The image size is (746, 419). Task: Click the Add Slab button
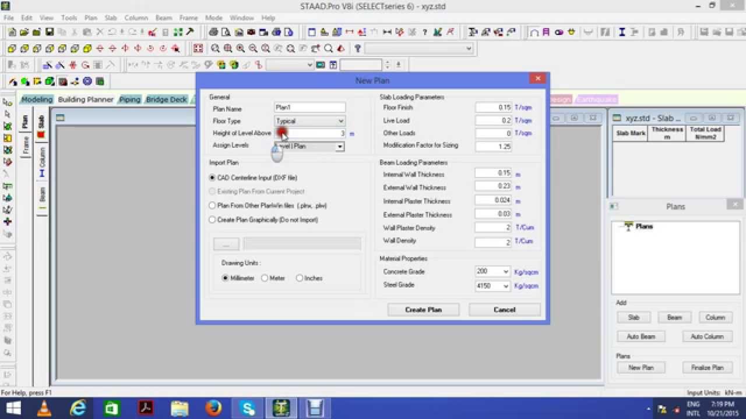pos(634,318)
